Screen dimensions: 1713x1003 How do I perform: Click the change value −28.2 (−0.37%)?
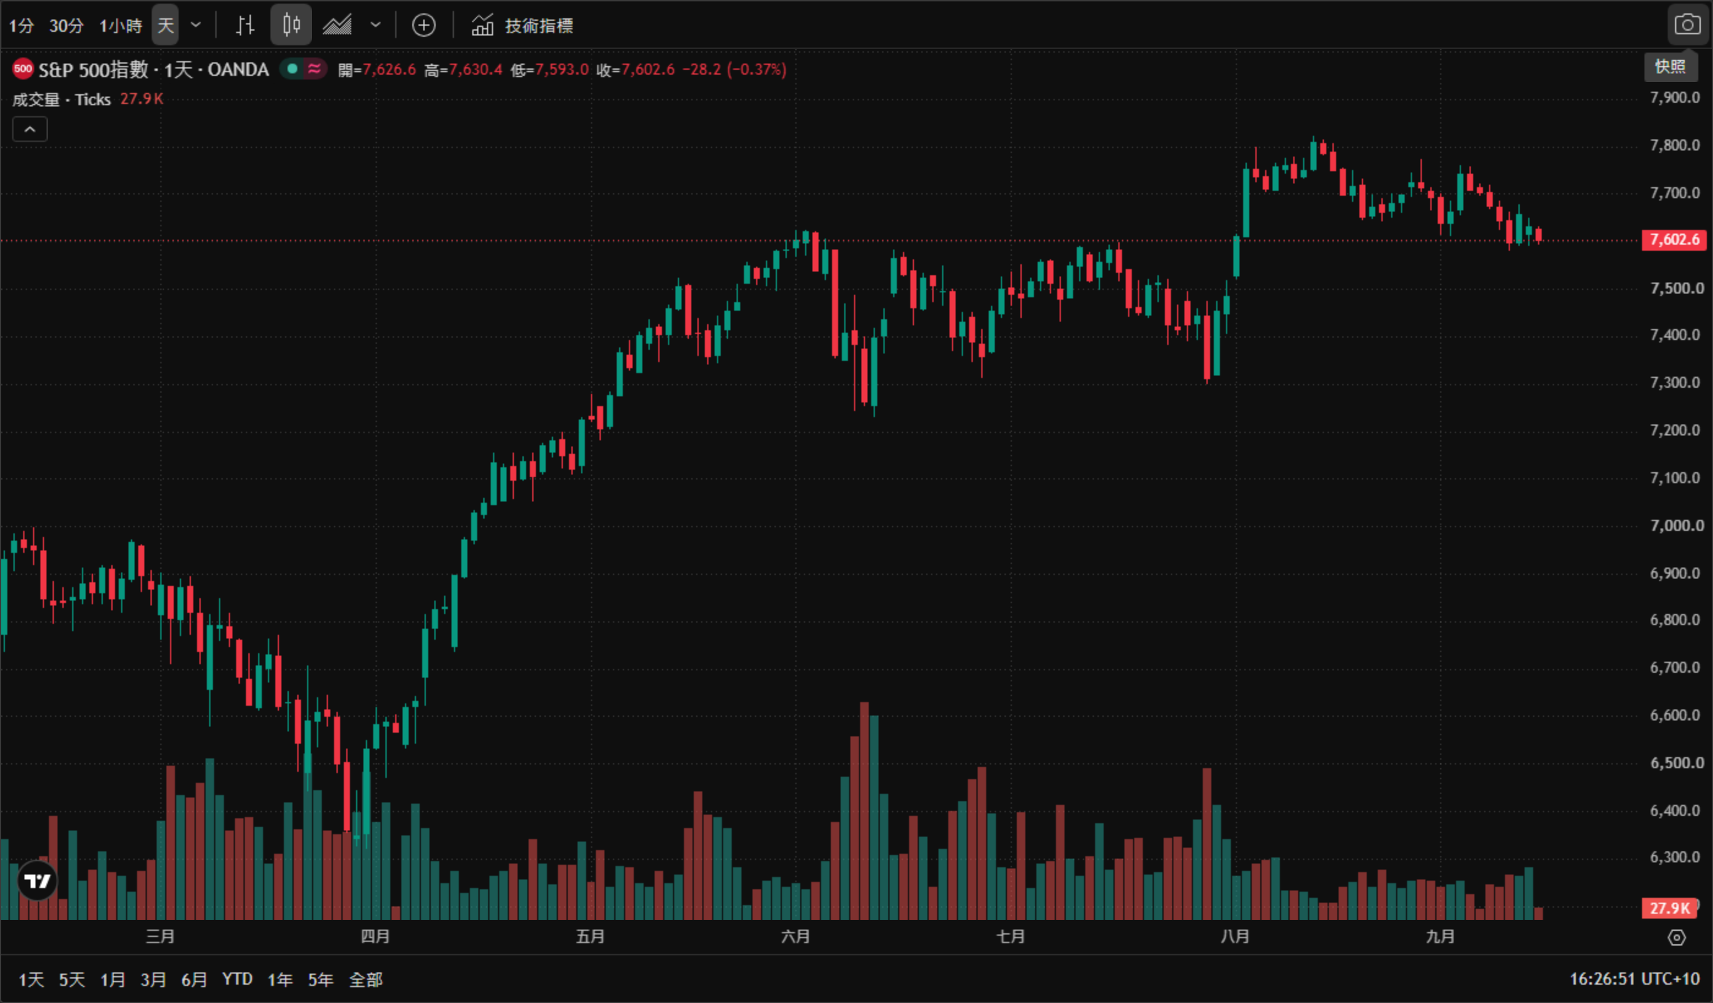[735, 69]
